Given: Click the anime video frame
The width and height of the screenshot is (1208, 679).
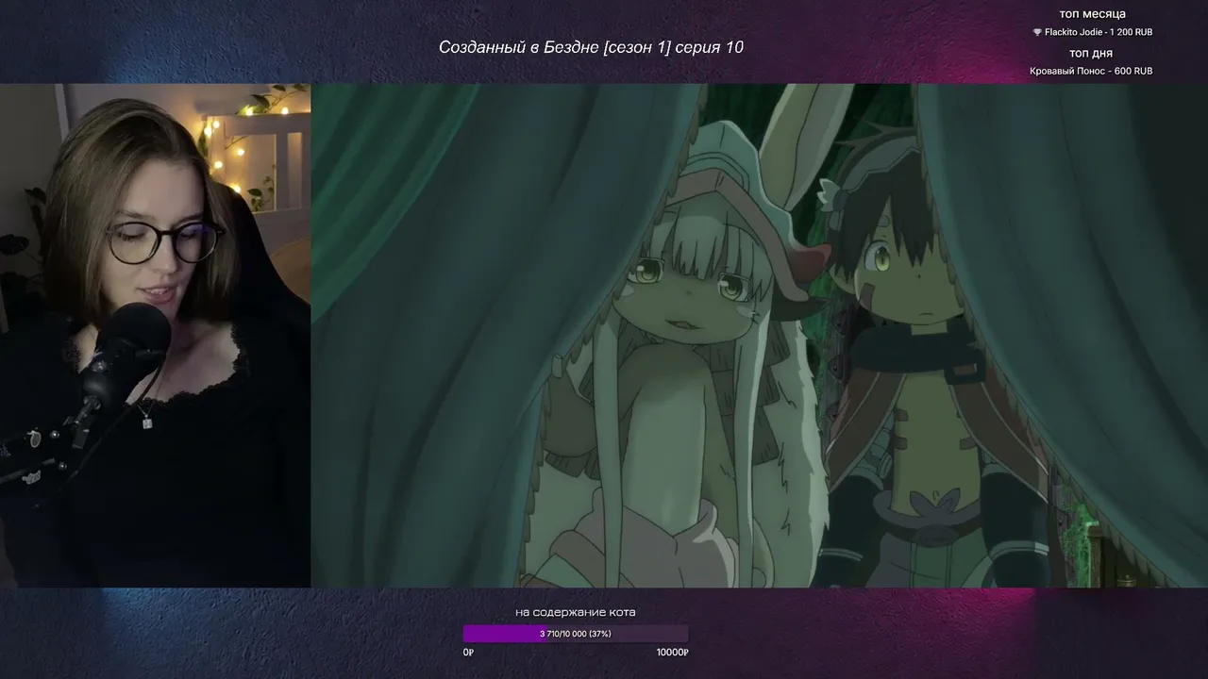Looking at the screenshot, I should [759, 336].
